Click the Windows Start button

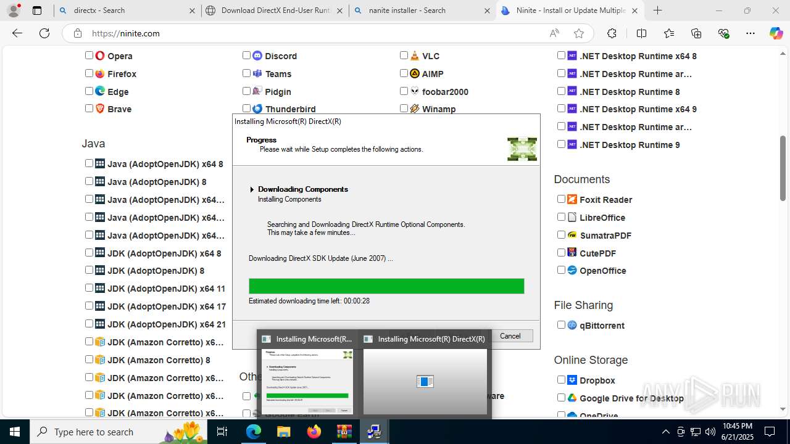(15, 432)
